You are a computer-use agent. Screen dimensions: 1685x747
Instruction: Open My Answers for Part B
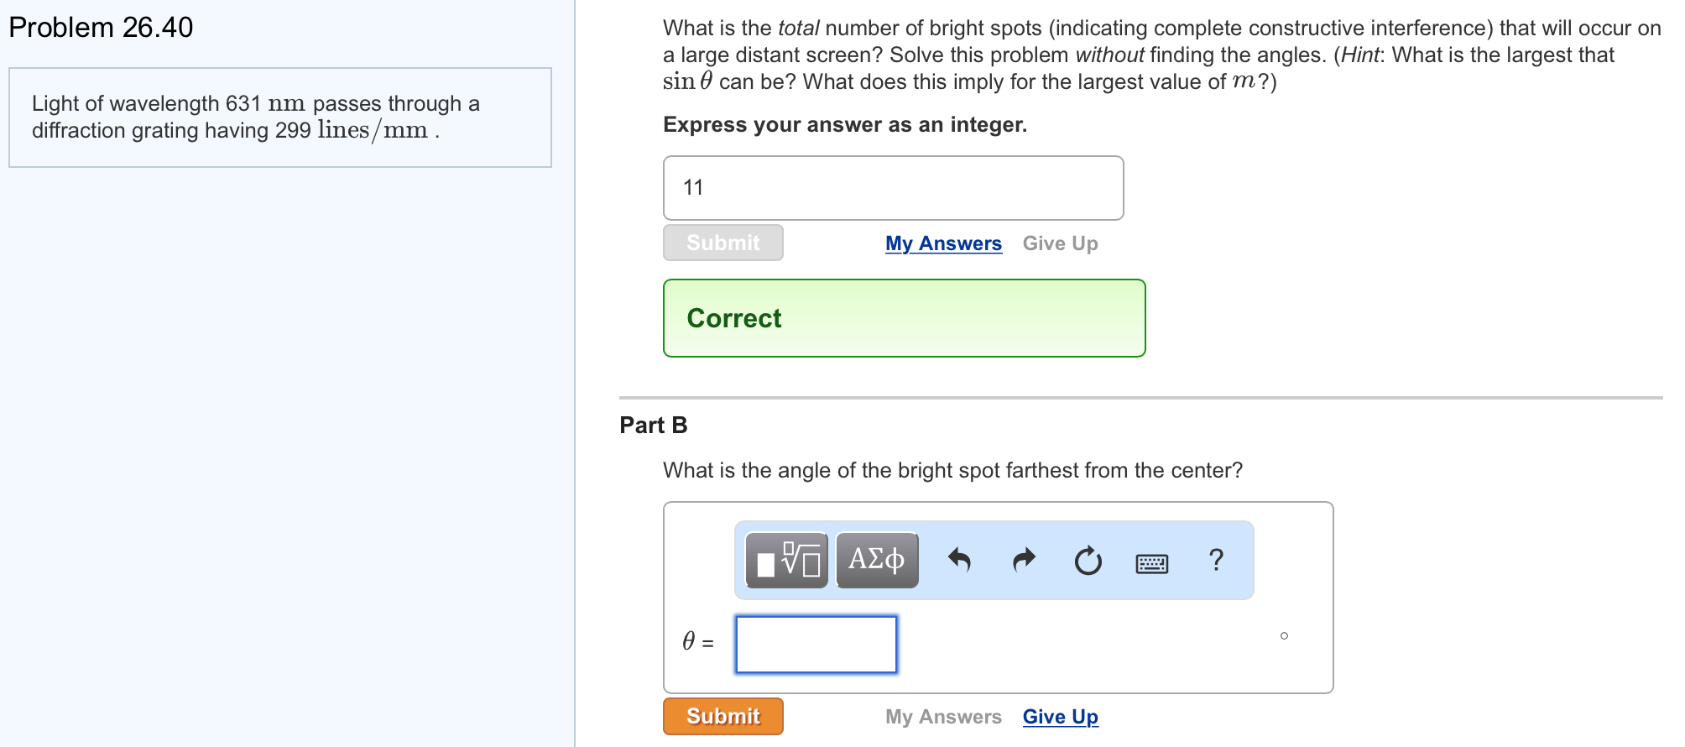[x=943, y=716]
